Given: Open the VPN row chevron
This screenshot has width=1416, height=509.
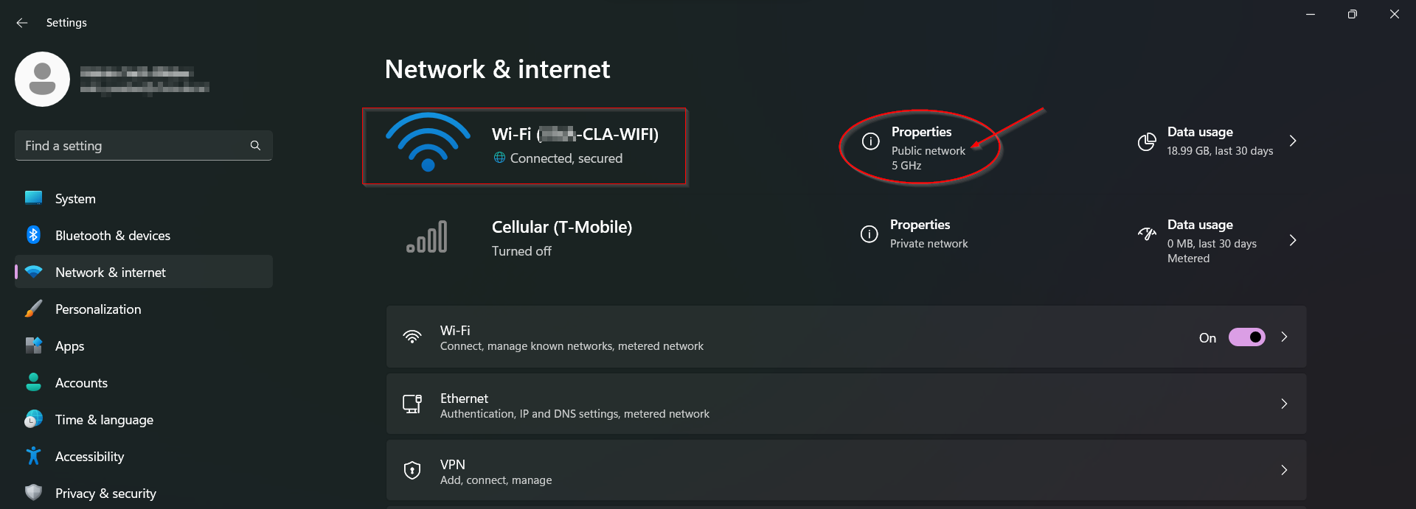Looking at the screenshot, I should [x=1284, y=470].
